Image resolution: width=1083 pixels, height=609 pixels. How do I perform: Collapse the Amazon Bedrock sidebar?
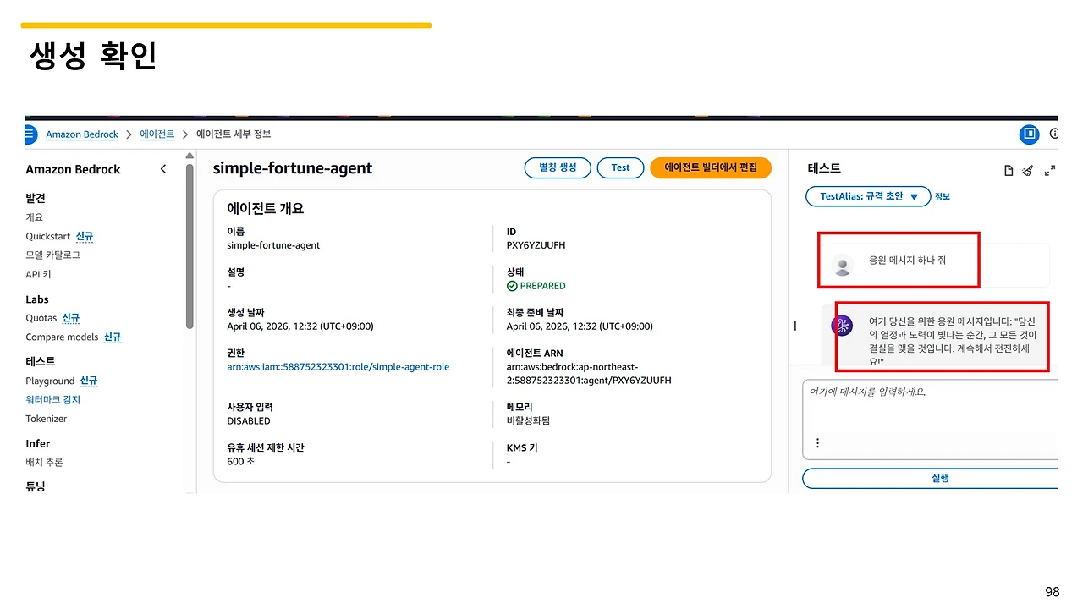click(163, 169)
